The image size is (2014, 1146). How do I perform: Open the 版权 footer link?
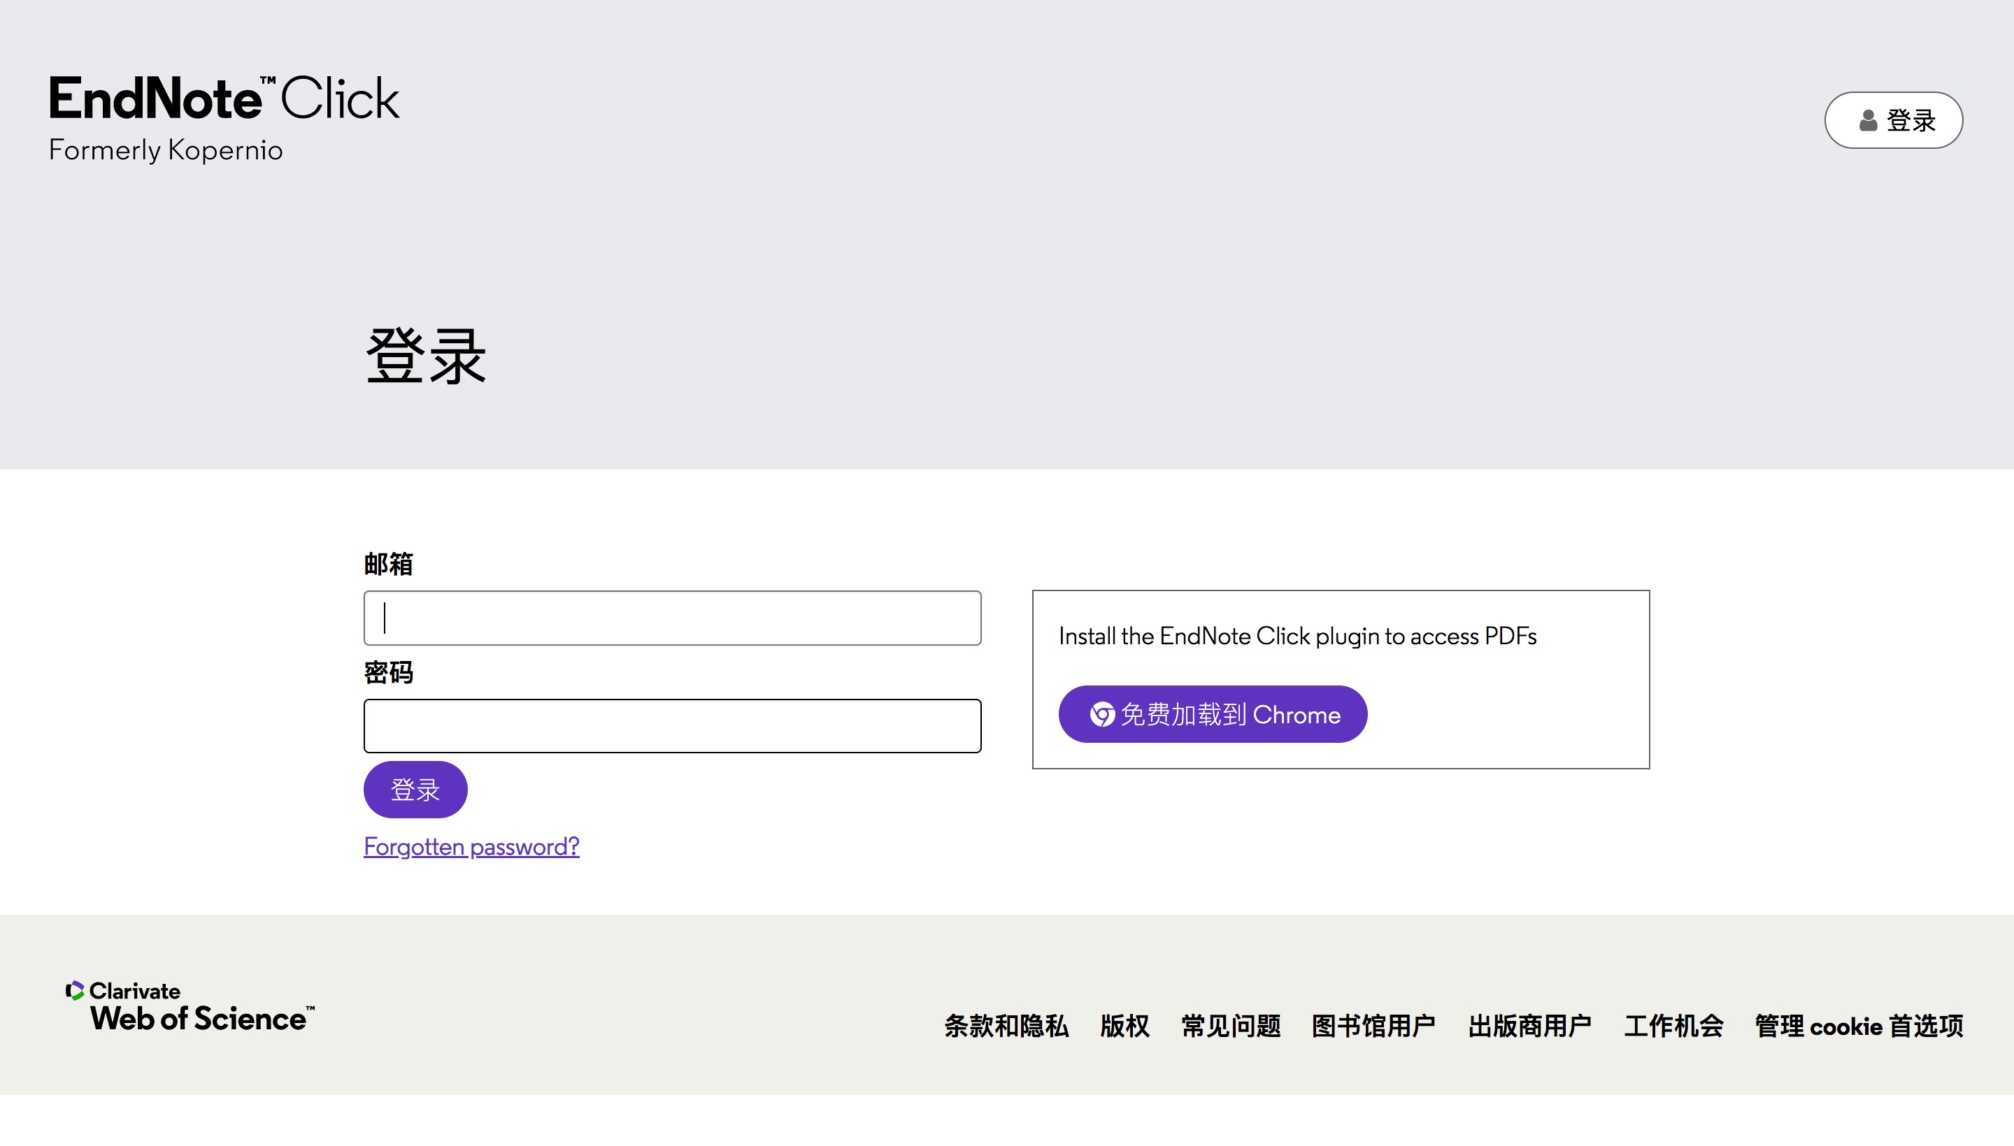click(x=1124, y=1026)
